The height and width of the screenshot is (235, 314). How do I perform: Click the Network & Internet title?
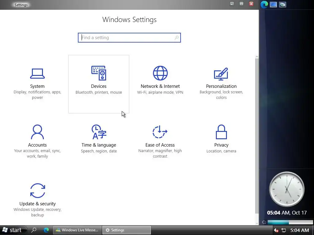(x=160, y=86)
